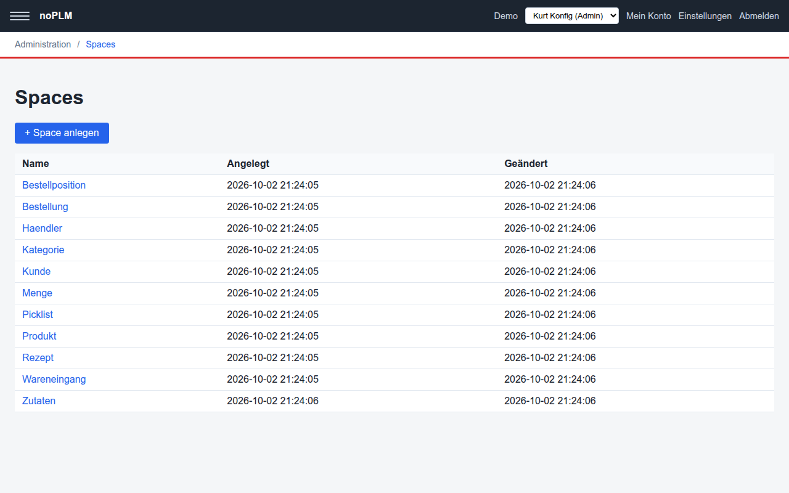This screenshot has width=789, height=493.
Task: Click Abmelden to log out
Action: tap(759, 16)
